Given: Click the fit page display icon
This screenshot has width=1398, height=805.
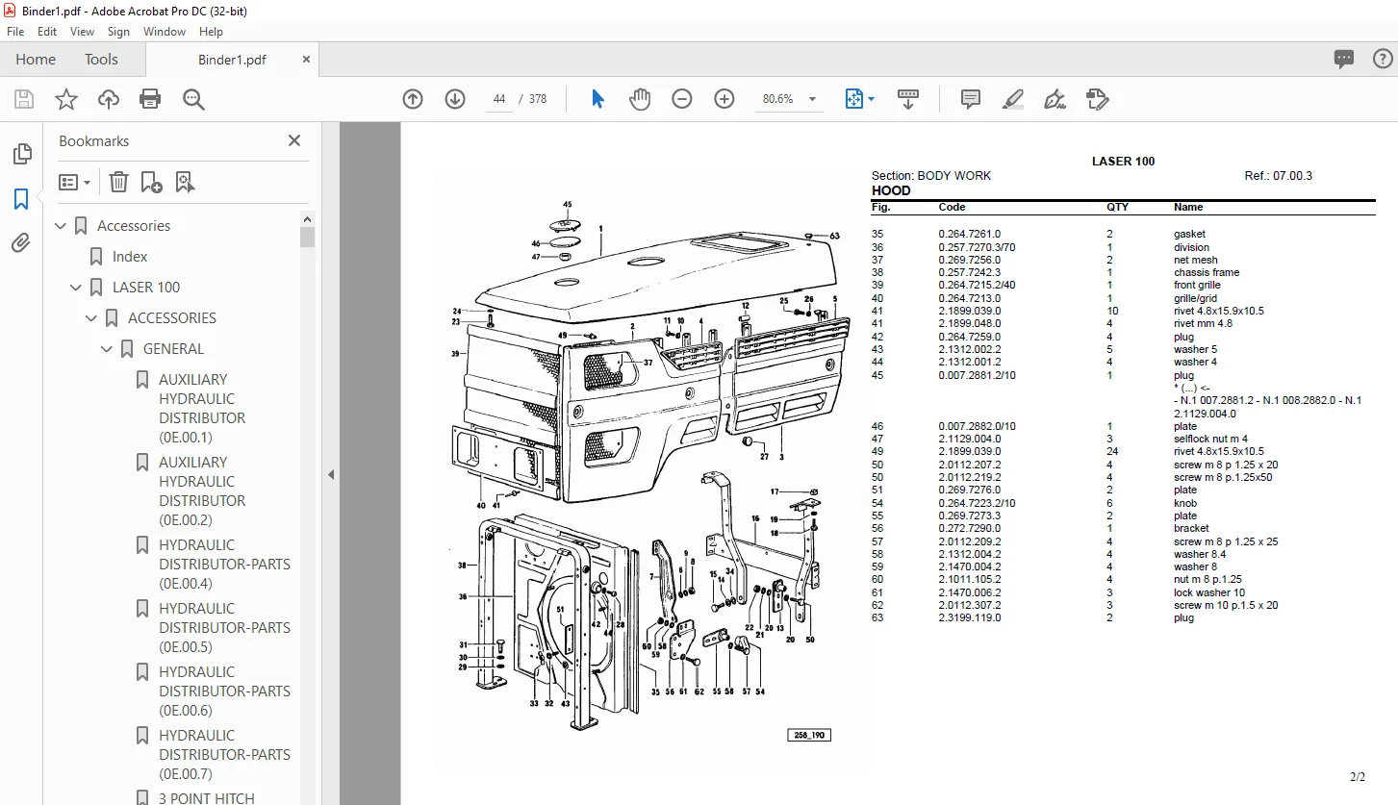Looking at the screenshot, I should [853, 99].
